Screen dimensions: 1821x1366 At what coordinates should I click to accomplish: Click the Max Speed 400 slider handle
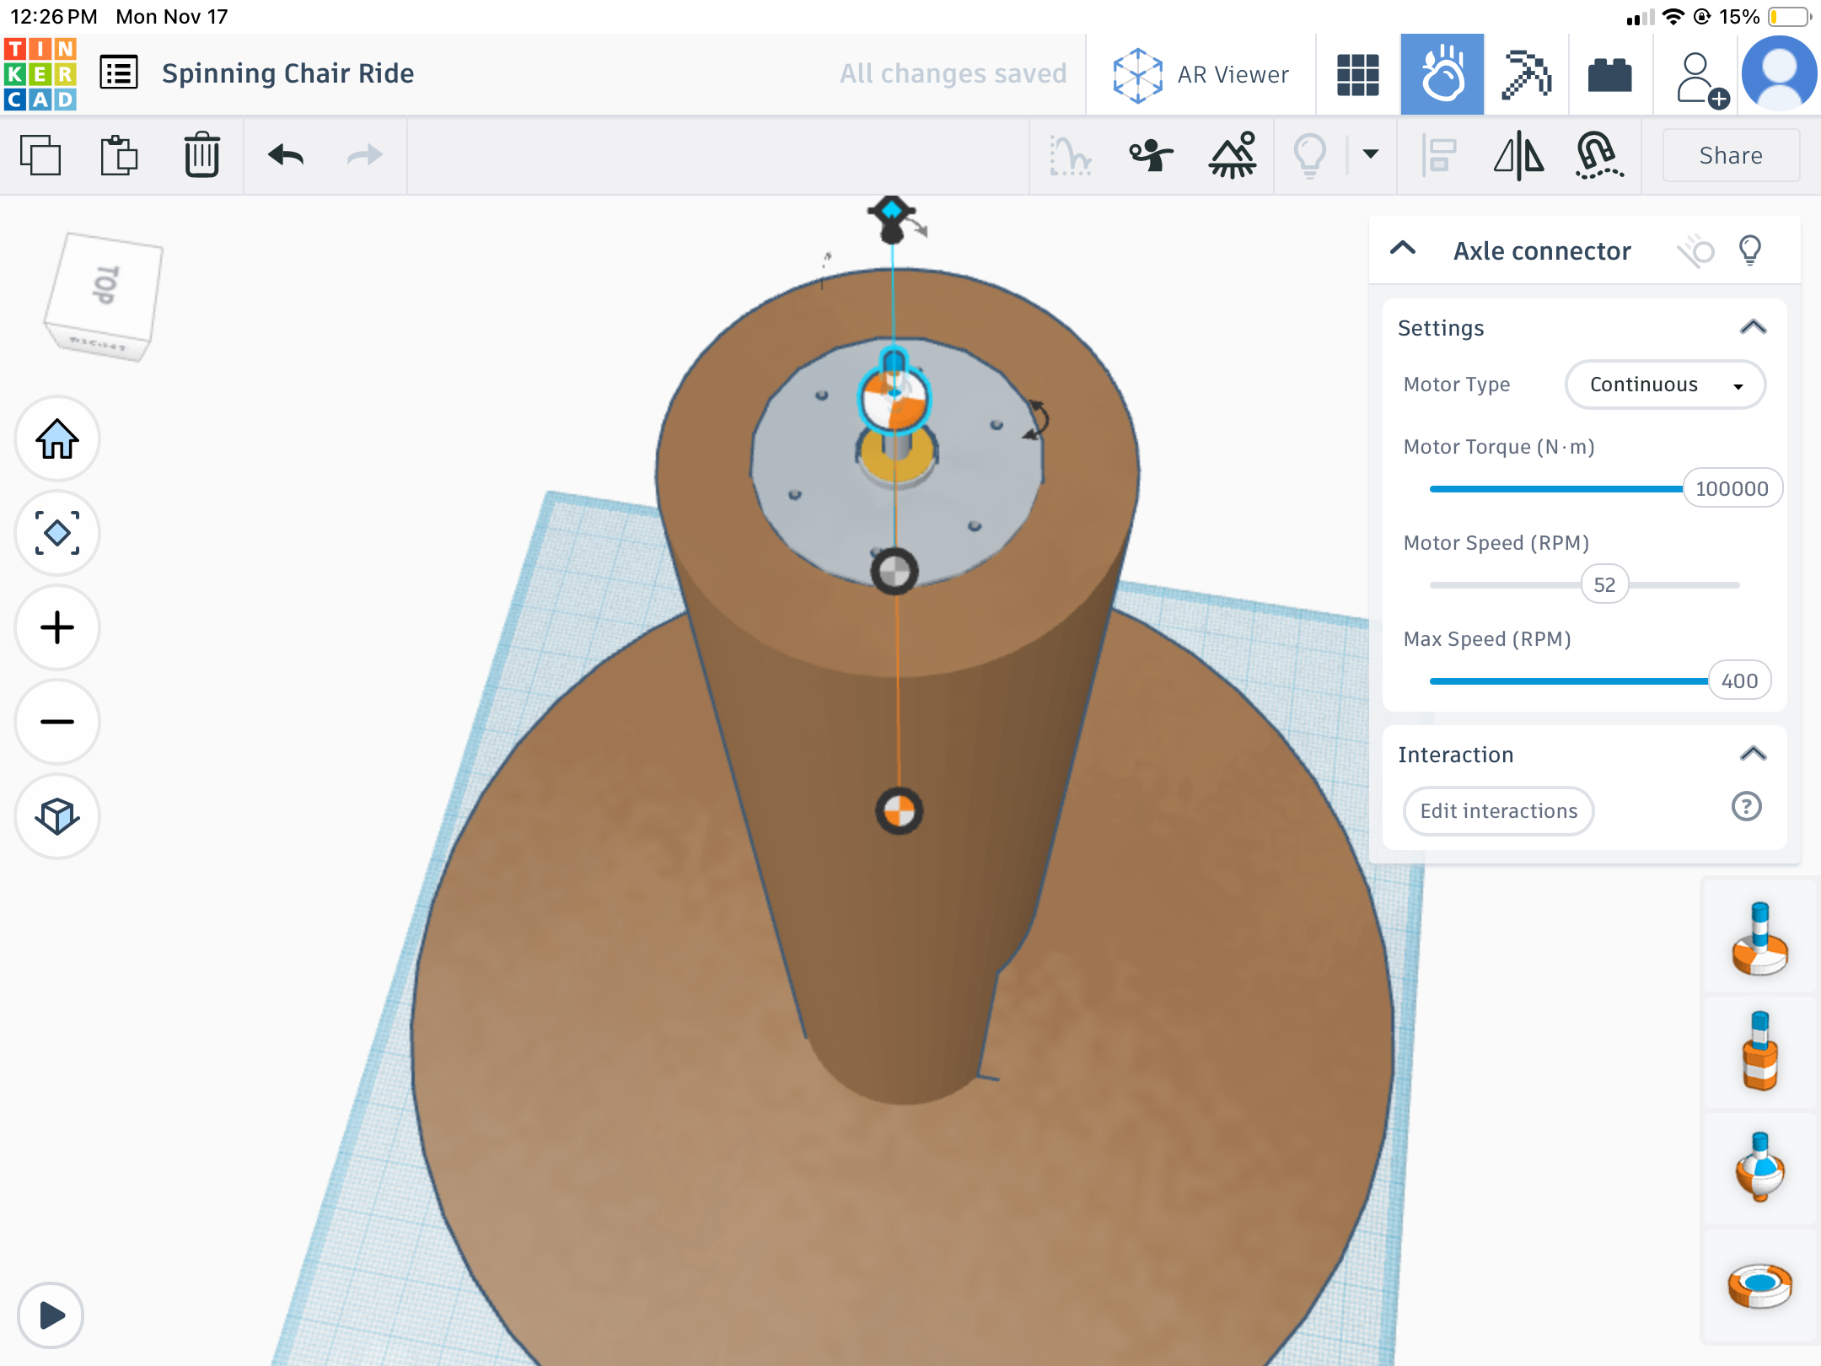click(1739, 680)
